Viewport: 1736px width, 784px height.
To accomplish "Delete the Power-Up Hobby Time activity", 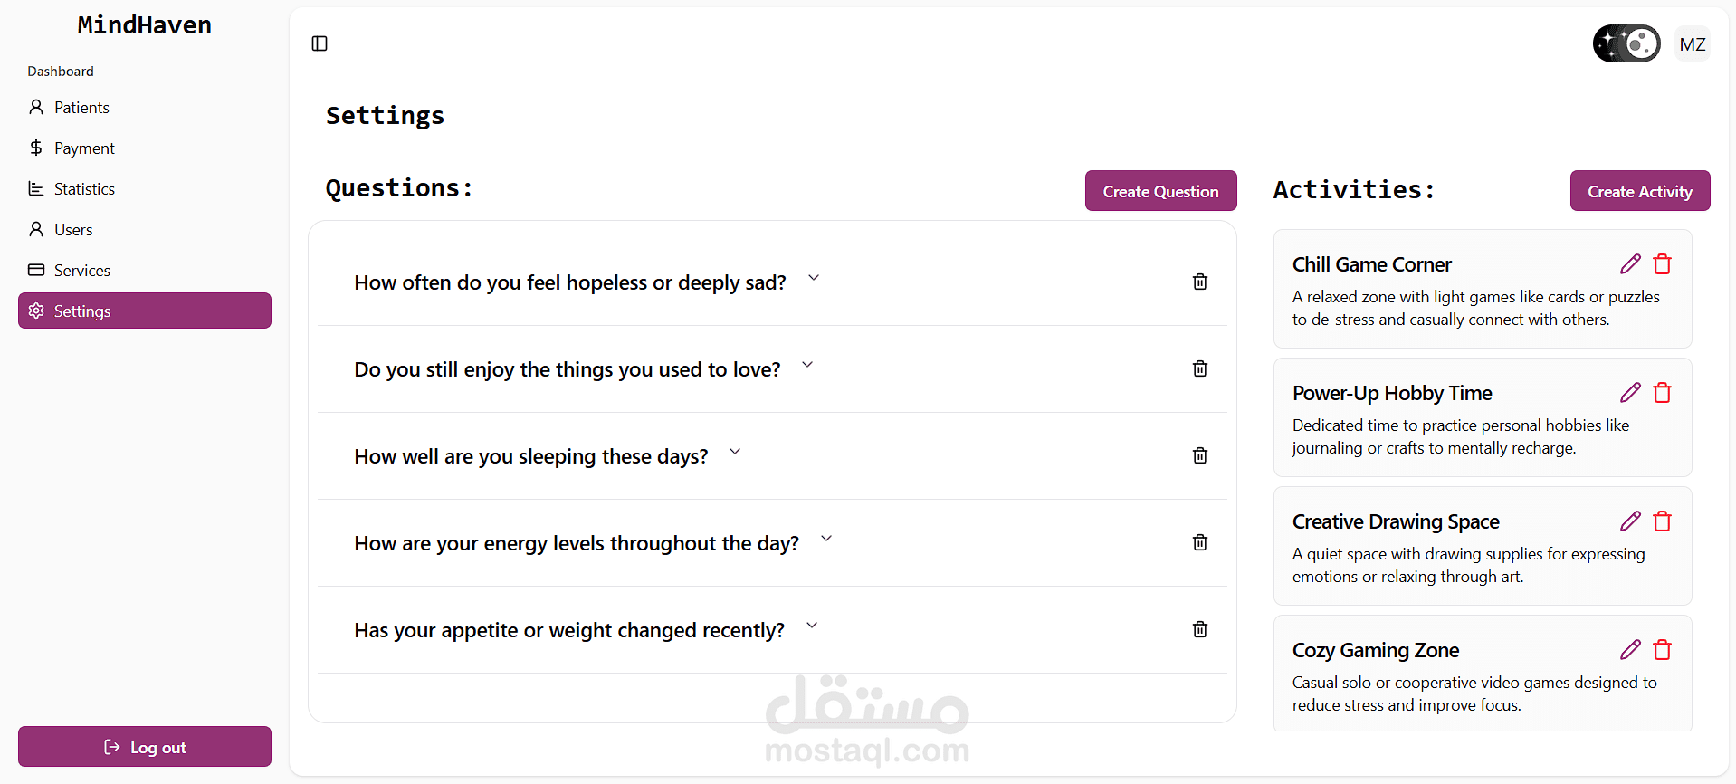I will coord(1662,393).
